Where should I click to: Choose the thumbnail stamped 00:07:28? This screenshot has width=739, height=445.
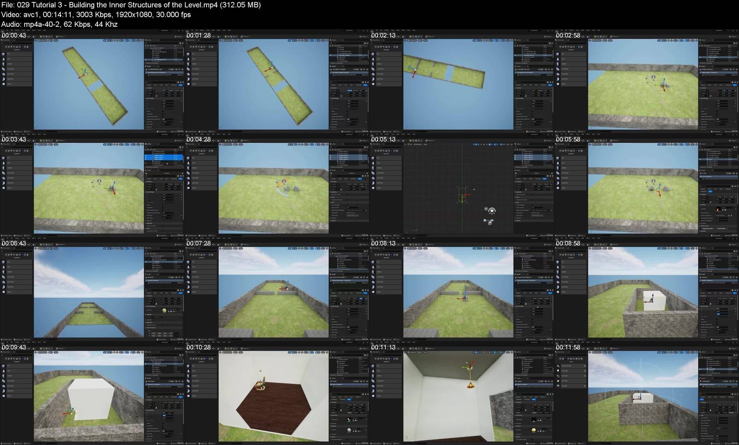[x=277, y=289]
